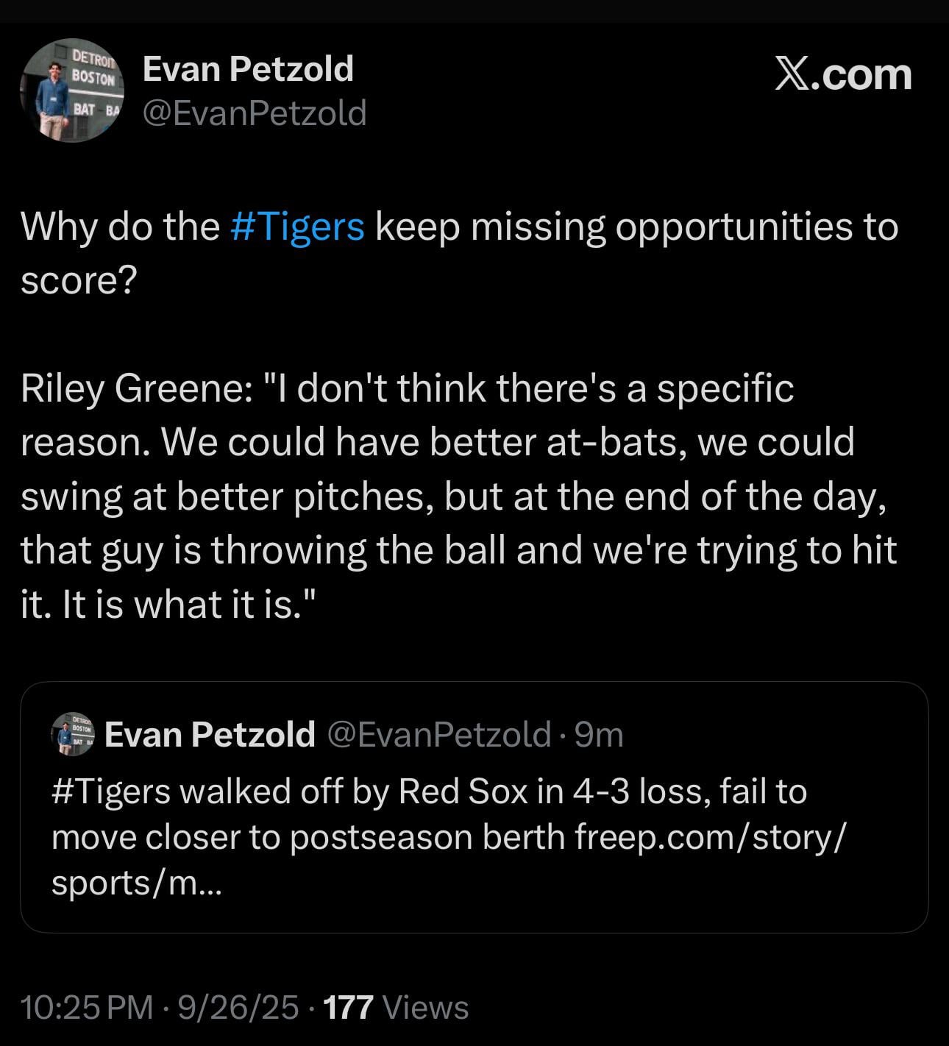Click the 9/26/25 post date
The height and width of the screenshot is (1046, 949).
coord(238,1008)
